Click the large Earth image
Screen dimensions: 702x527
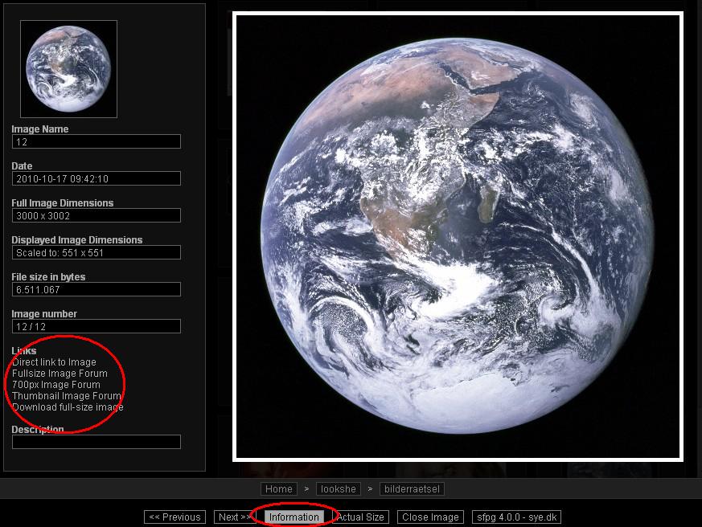coord(458,237)
